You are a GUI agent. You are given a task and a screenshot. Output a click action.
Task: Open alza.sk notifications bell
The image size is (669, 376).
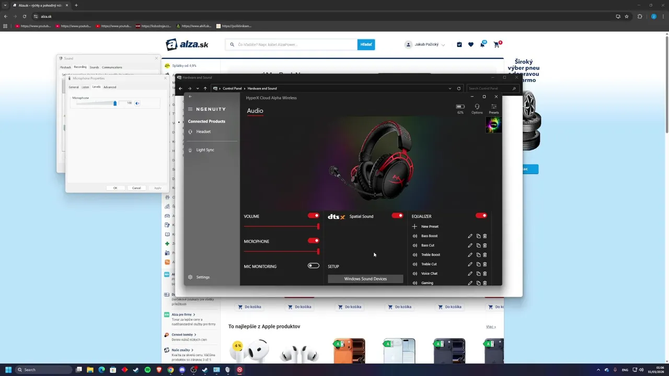point(482,44)
